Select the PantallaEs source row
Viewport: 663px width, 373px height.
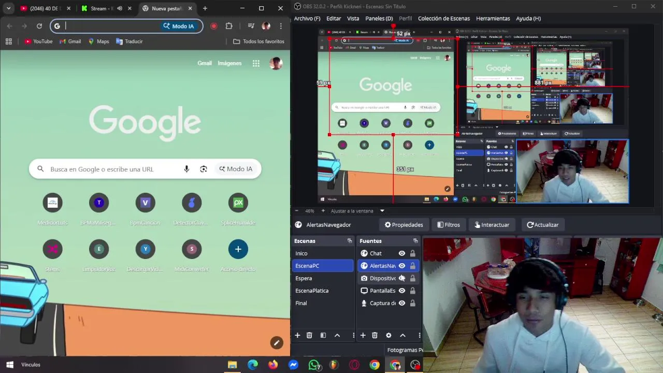point(388,291)
